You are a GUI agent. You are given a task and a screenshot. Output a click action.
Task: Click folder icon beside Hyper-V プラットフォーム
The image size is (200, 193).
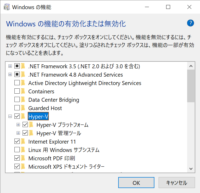[x=31, y=125]
